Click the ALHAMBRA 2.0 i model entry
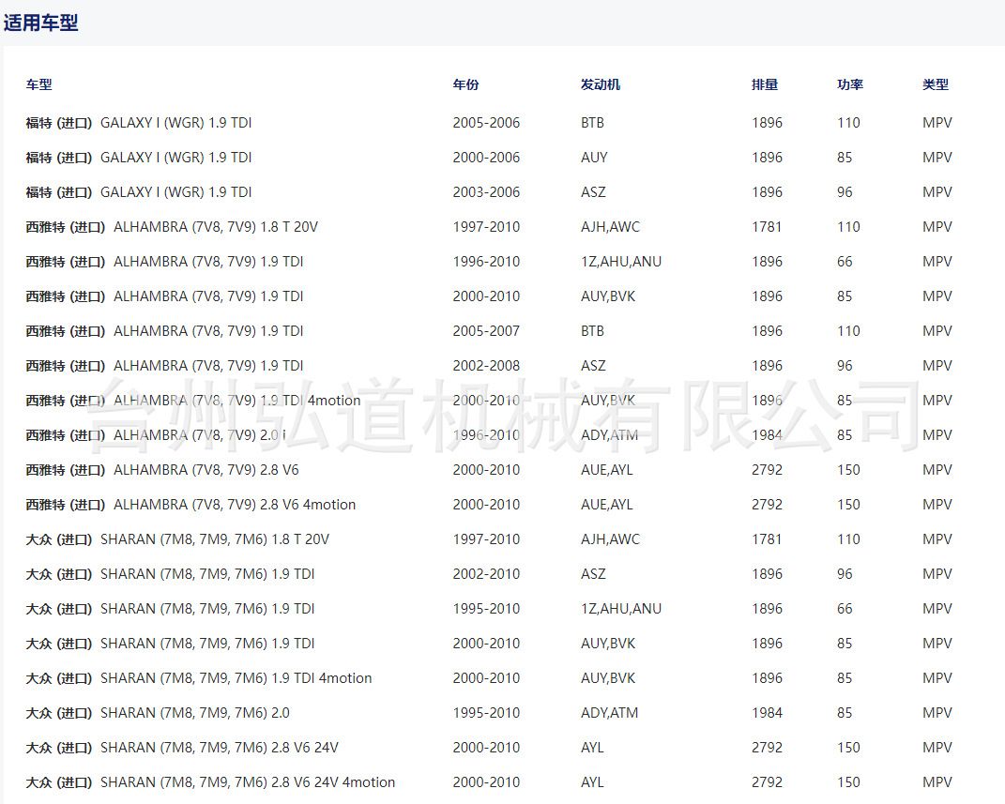Viewport: 1005px width, 804px height. click(x=156, y=435)
